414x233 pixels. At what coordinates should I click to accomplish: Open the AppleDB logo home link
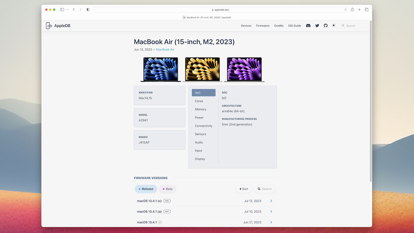point(58,26)
